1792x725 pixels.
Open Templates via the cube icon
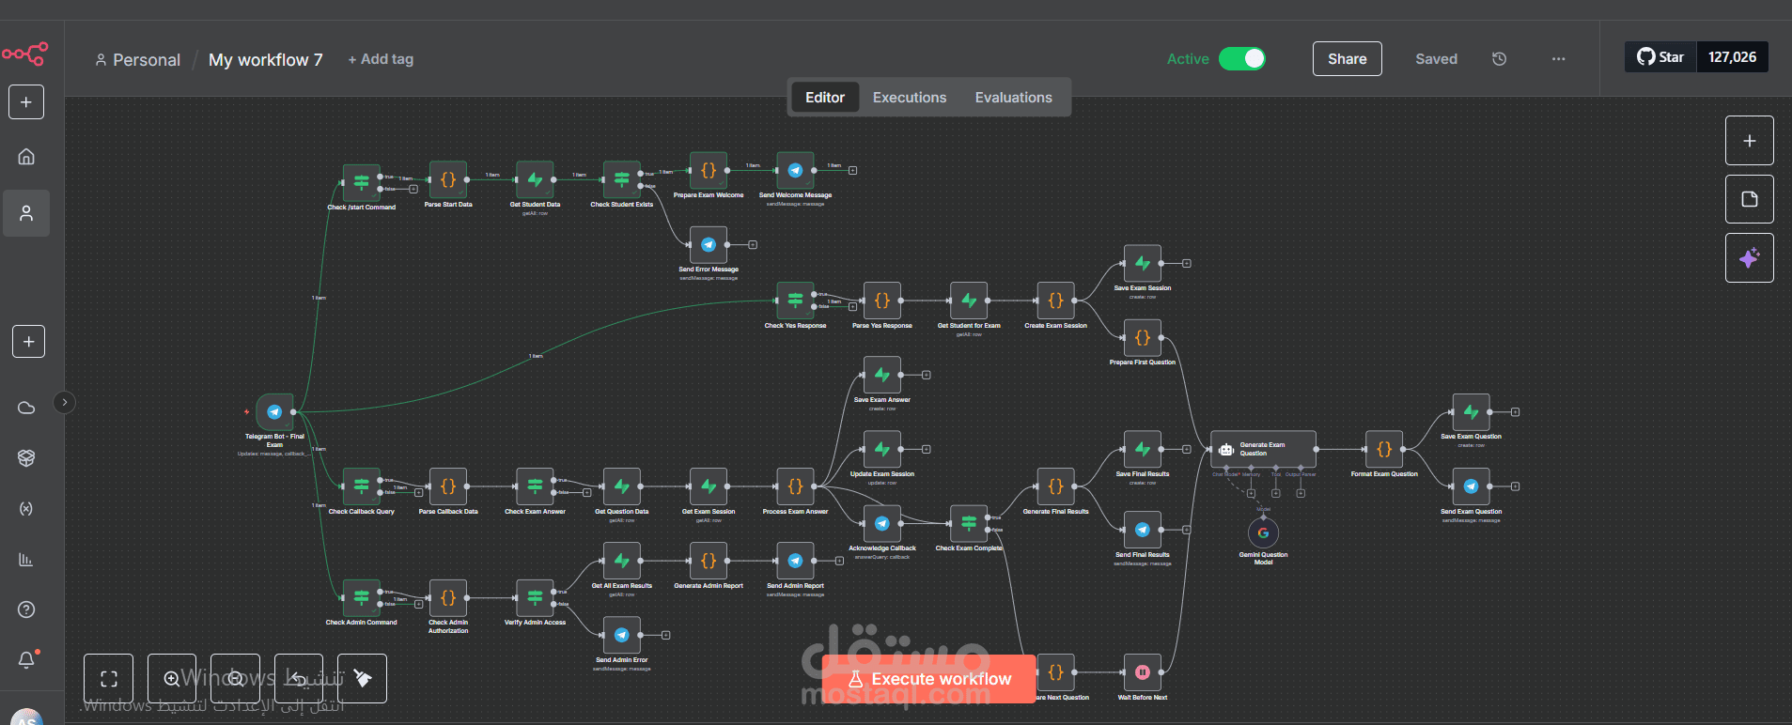tap(26, 457)
